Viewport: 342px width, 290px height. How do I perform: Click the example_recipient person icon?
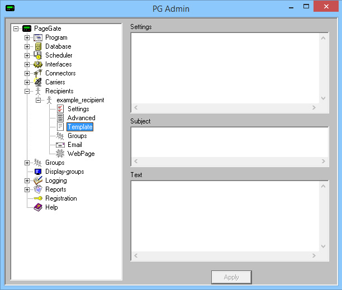tap(49, 100)
